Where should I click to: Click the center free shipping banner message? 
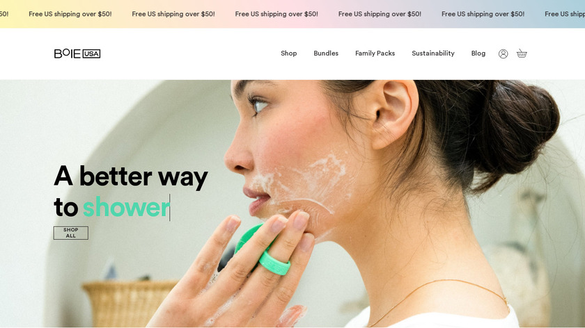coord(276,14)
